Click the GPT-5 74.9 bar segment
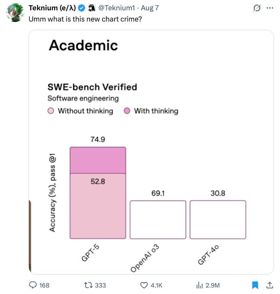This screenshot has height=294, width=280. pyautogui.click(x=98, y=160)
